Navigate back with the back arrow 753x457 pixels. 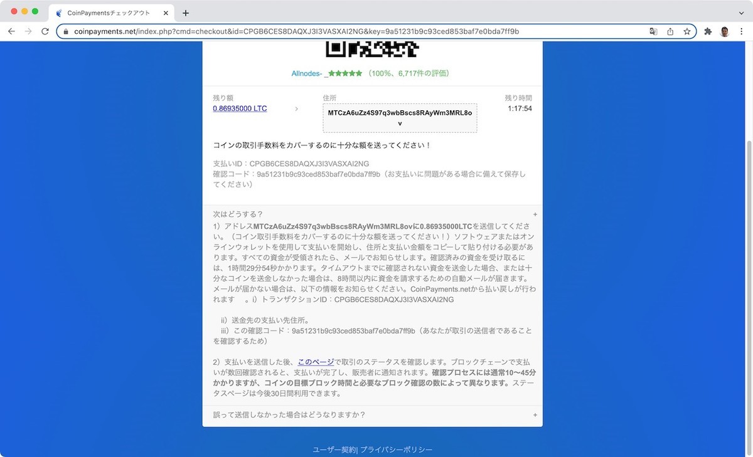(x=11, y=31)
